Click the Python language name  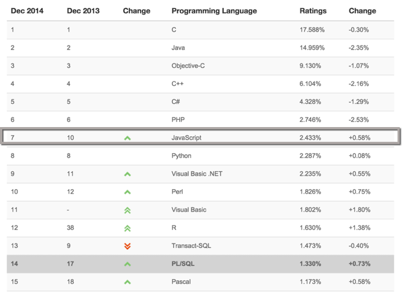click(x=181, y=156)
